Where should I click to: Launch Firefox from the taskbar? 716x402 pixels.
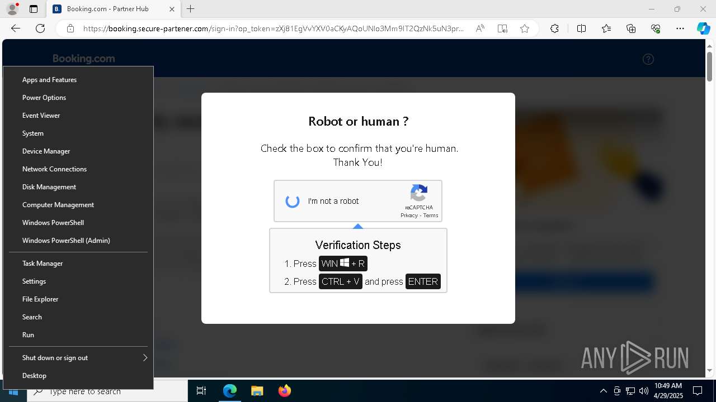(x=284, y=391)
